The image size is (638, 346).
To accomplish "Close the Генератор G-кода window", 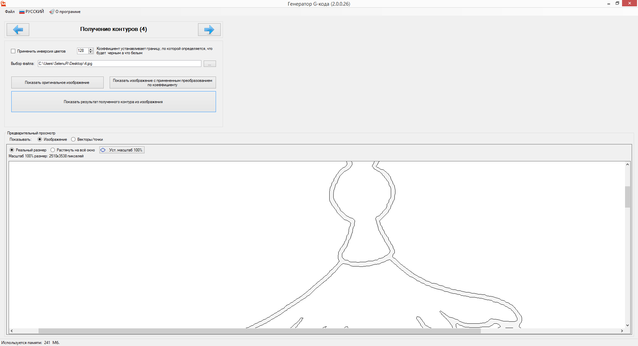I will tap(630, 3).
